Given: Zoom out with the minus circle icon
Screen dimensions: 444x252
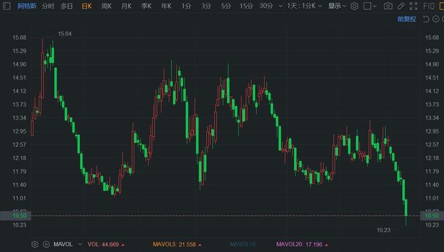Looking at the screenshot, I should pyautogui.click(x=436, y=19).
